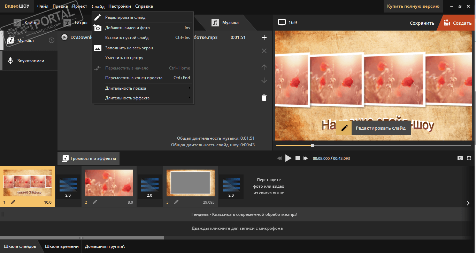Image resolution: width=476 pixels, height=253 pixels.
Task: Open the Правка menu
Action: tap(60, 6)
